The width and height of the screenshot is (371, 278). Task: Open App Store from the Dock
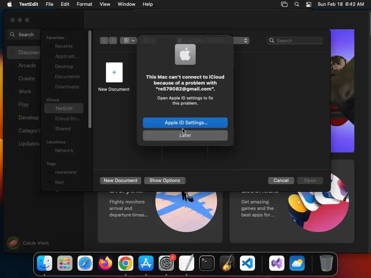point(146,263)
